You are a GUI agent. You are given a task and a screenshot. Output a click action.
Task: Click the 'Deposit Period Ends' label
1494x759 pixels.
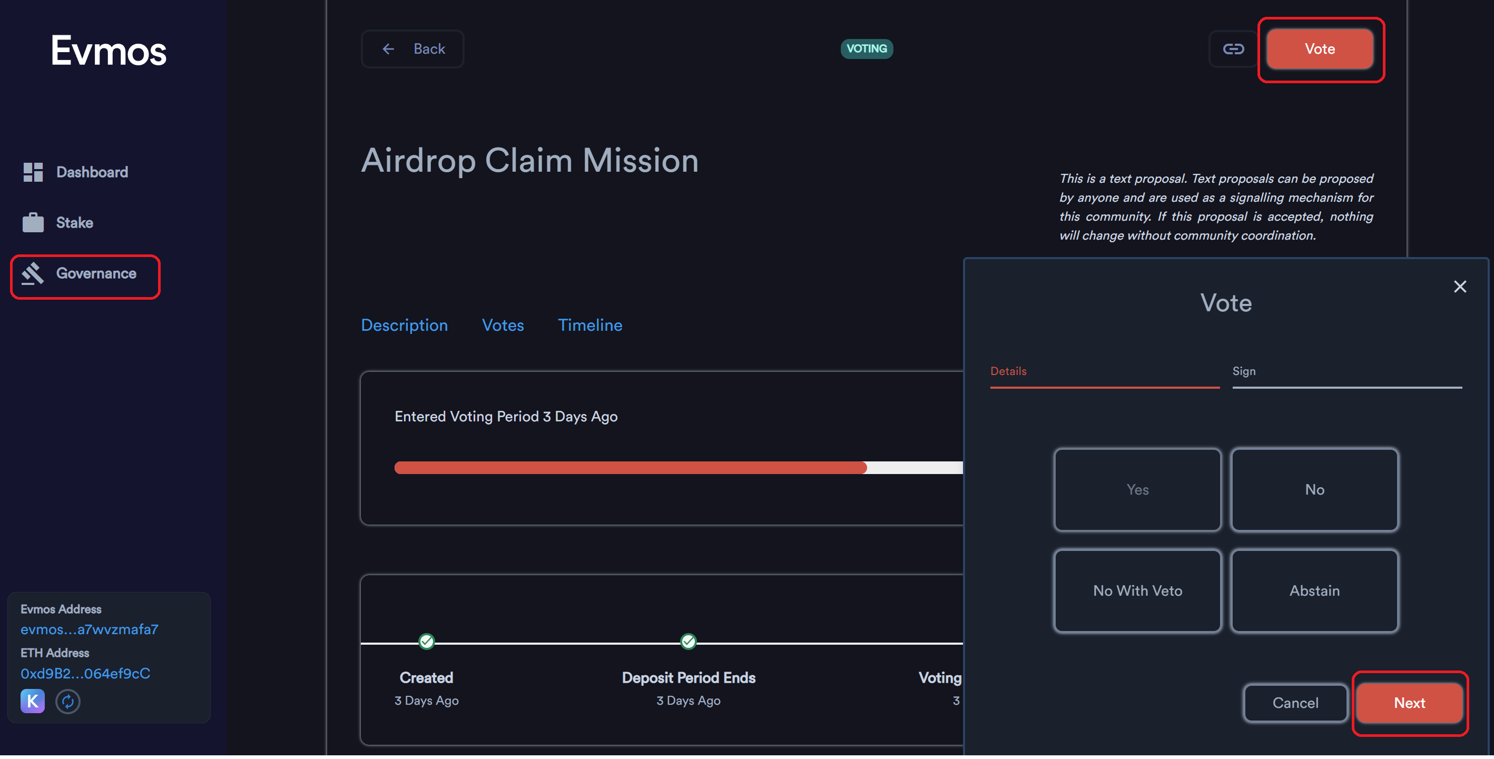pyautogui.click(x=689, y=678)
